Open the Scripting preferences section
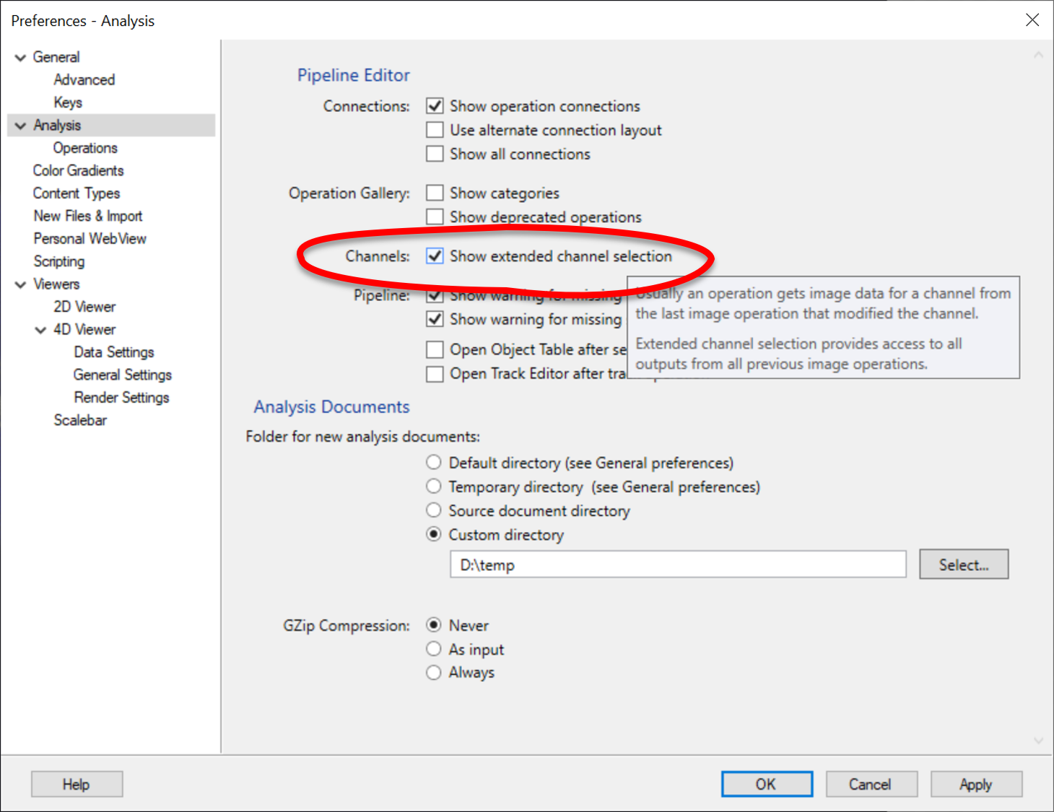 point(59,261)
